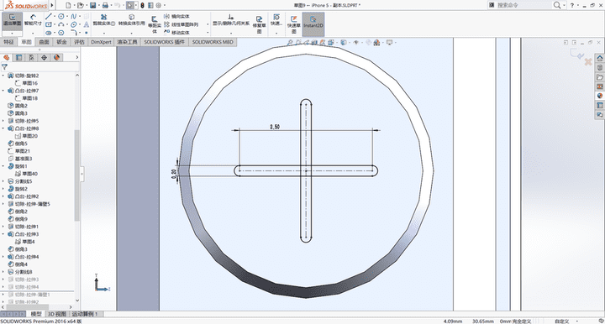The height and width of the screenshot is (324, 605).
Task: Click Move Entities (移动实体)
Action: click(x=176, y=33)
